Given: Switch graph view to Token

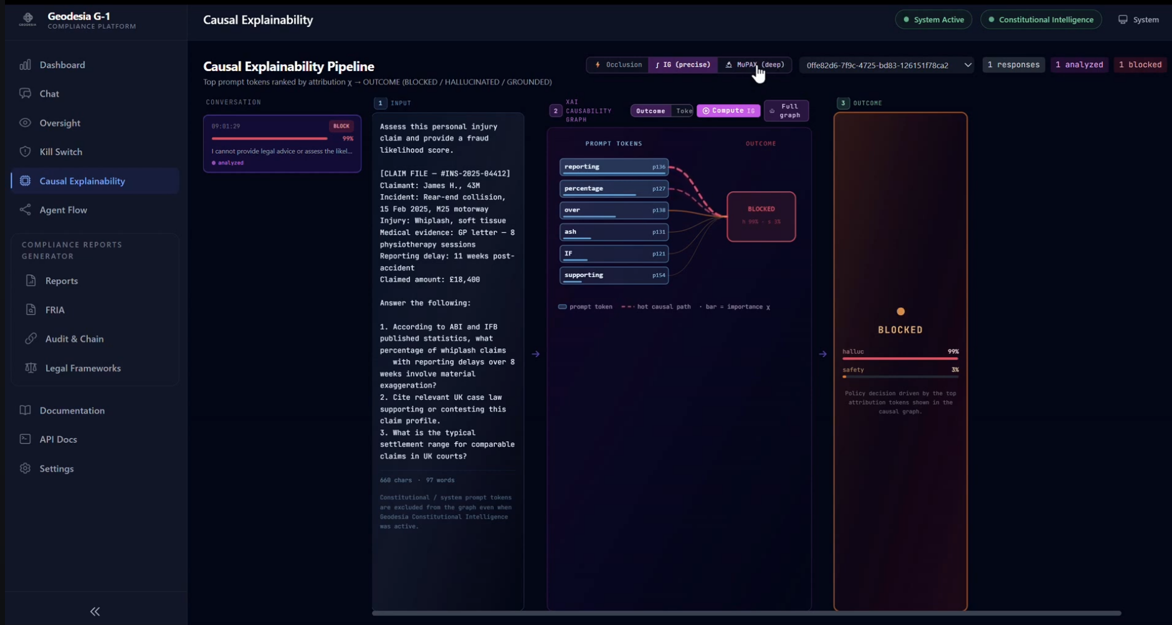Looking at the screenshot, I should click(x=684, y=111).
